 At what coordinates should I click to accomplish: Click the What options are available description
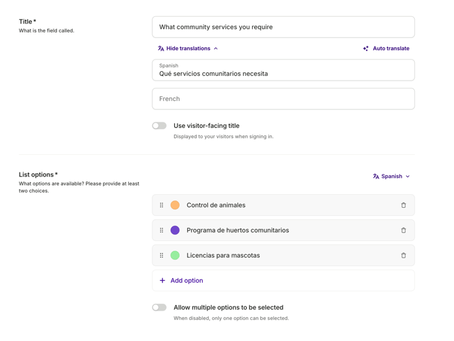point(79,187)
